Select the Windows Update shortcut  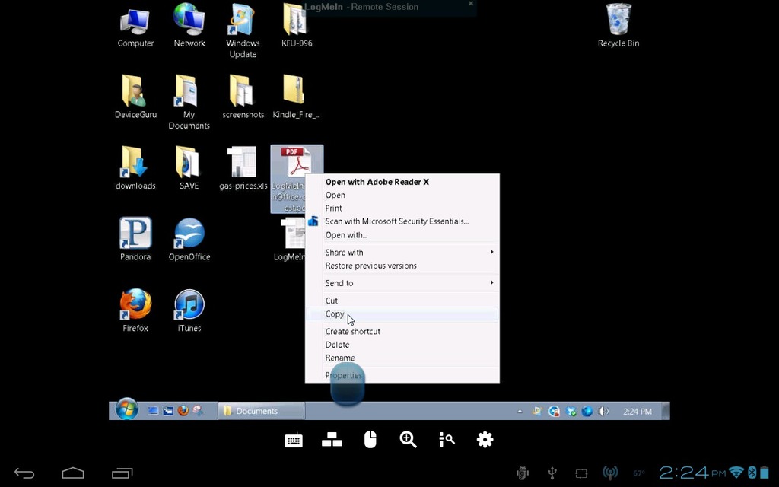243,31
